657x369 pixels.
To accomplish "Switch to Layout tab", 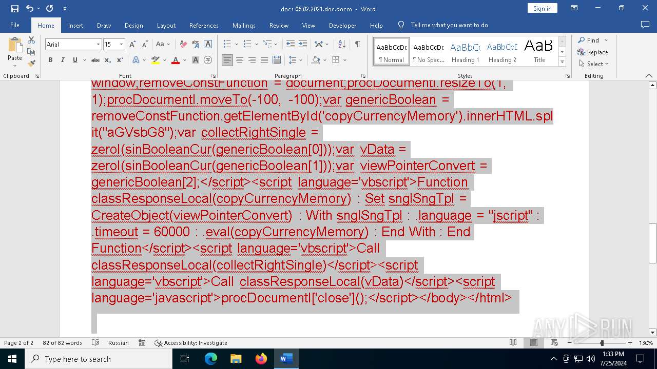I will [x=166, y=25].
